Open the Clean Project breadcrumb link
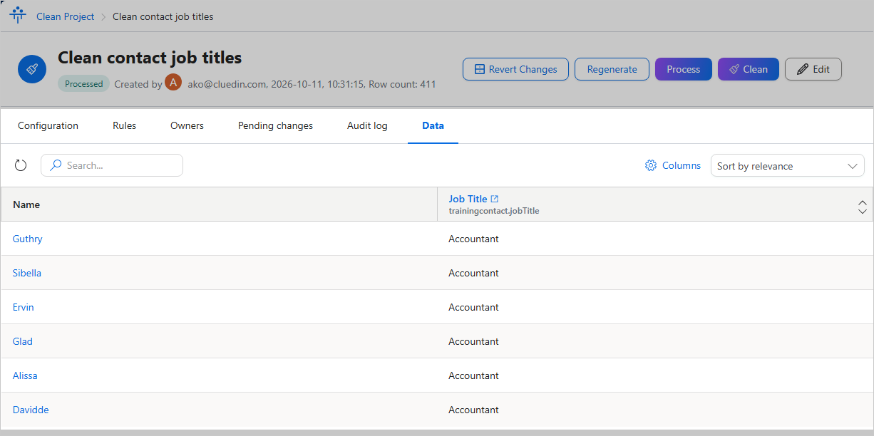The image size is (874, 436). [x=66, y=16]
